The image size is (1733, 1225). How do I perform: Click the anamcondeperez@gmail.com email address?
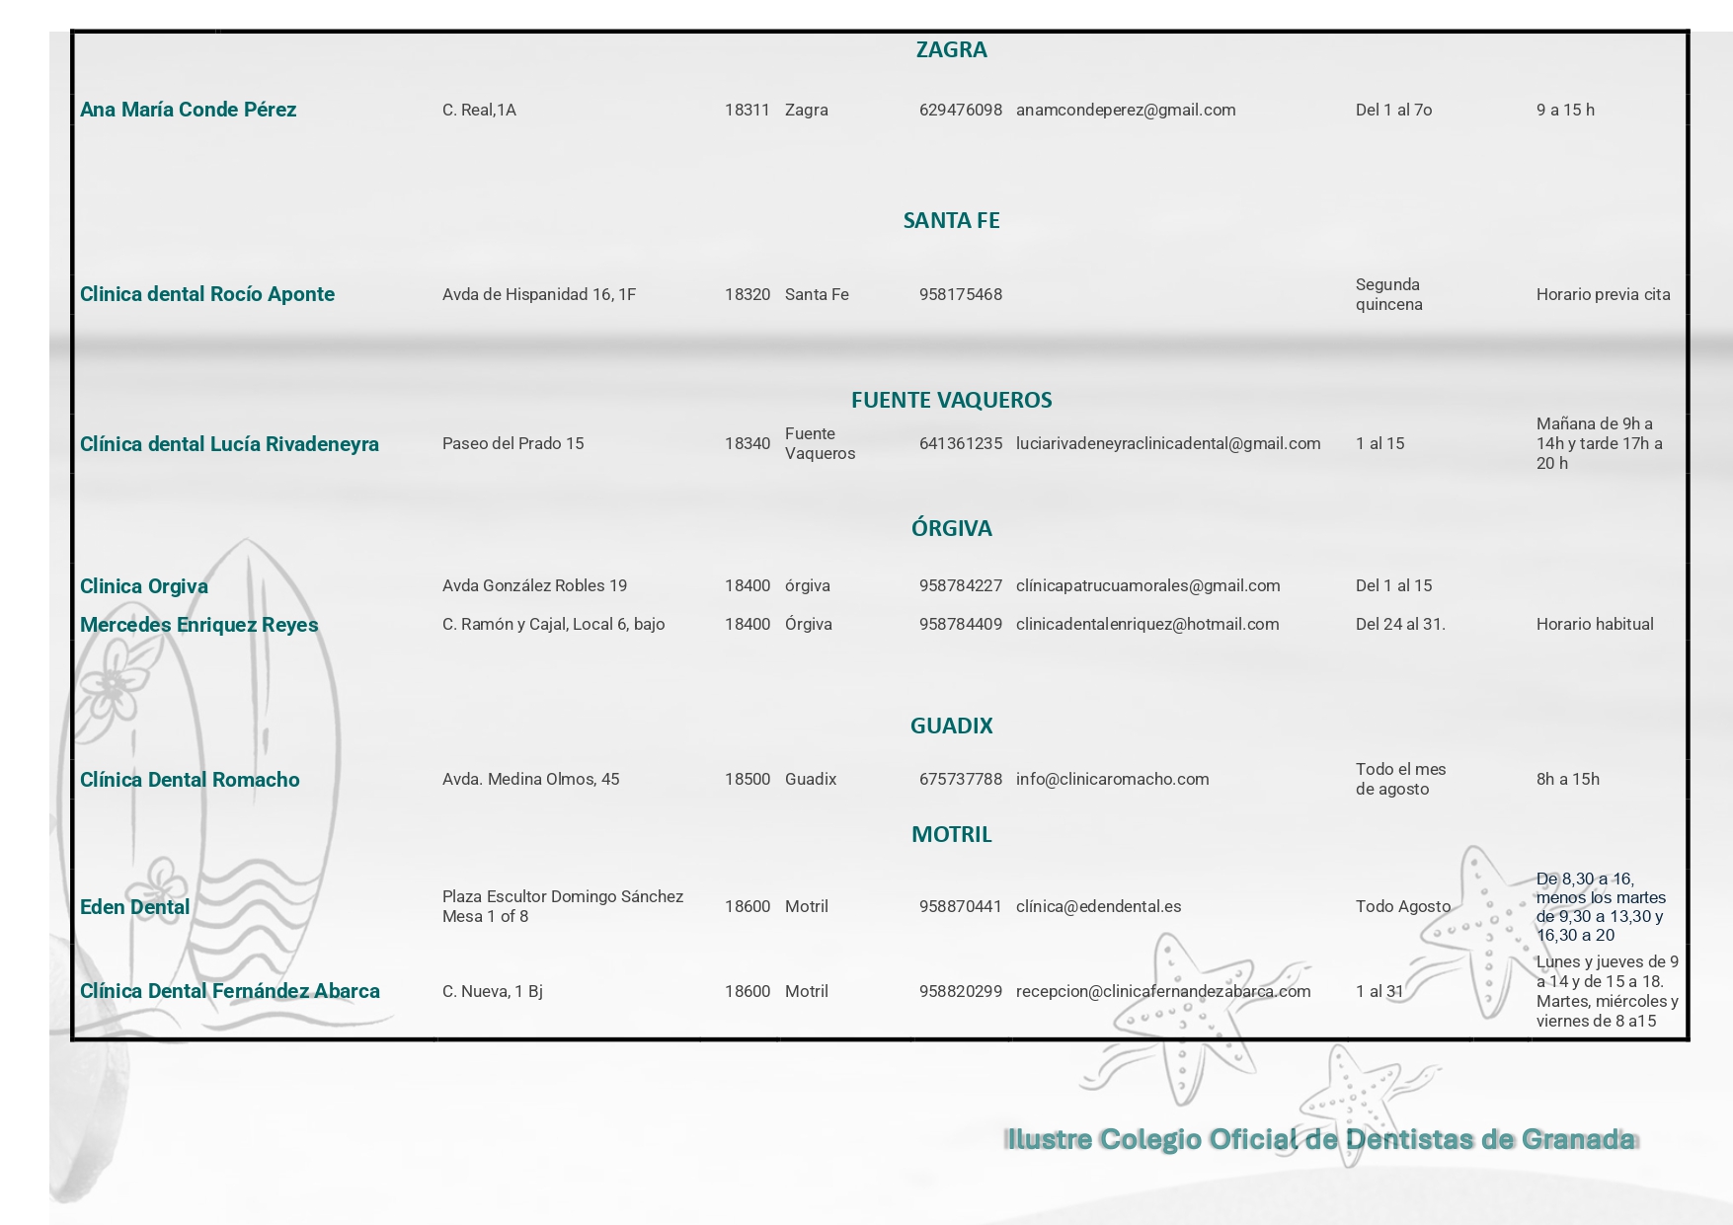pos(1126,111)
